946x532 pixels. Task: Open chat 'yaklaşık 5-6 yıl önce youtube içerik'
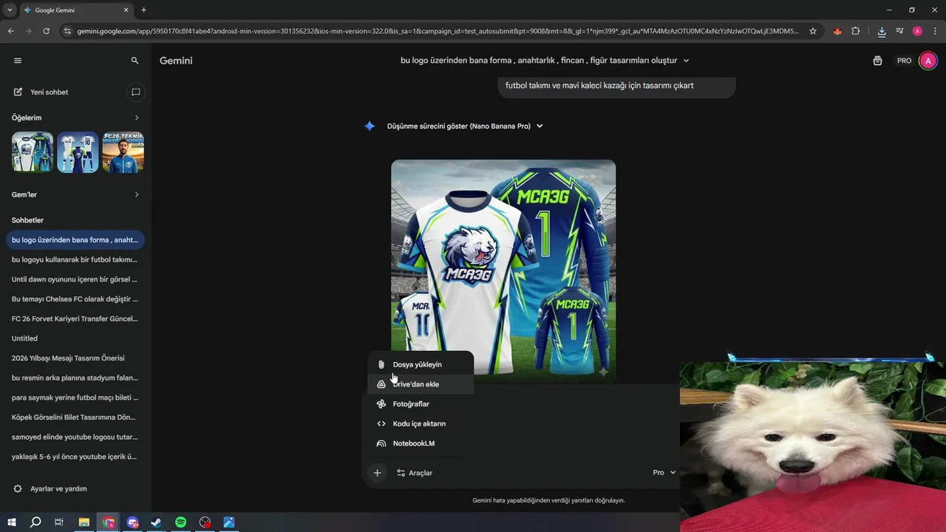pyautogui.click(x=75, y=457)
